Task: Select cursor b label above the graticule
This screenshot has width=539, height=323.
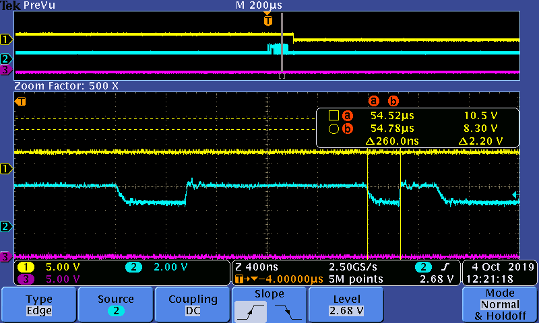Action: [393, 101]
